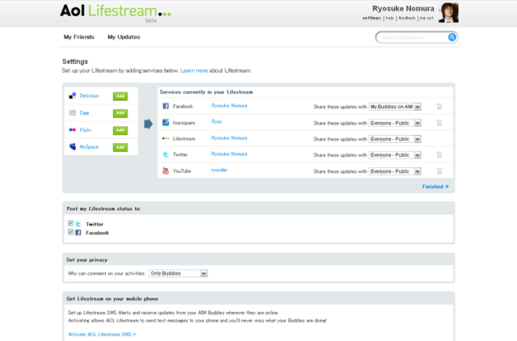This screenshot has height=341, width=517.
Task: Open Ryoz foursquare account link
Action: click(x=216, y=122)
